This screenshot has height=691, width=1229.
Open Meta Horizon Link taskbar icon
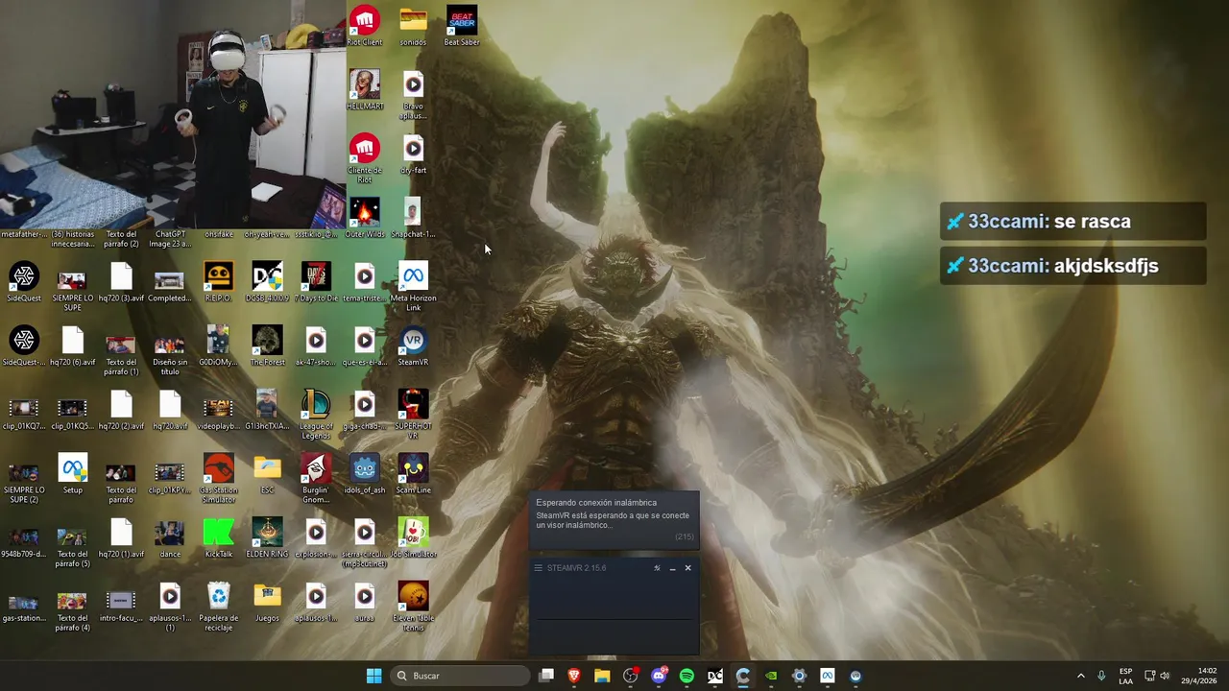coord(828,676)
